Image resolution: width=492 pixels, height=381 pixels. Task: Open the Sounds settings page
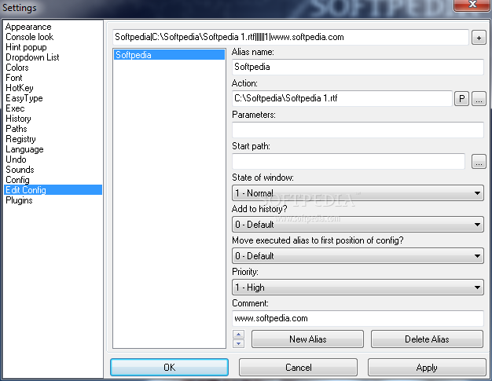tap(53, 170)
